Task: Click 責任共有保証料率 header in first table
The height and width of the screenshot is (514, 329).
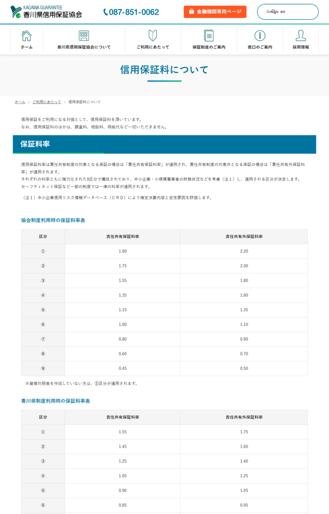Action: tap(122, 237)
